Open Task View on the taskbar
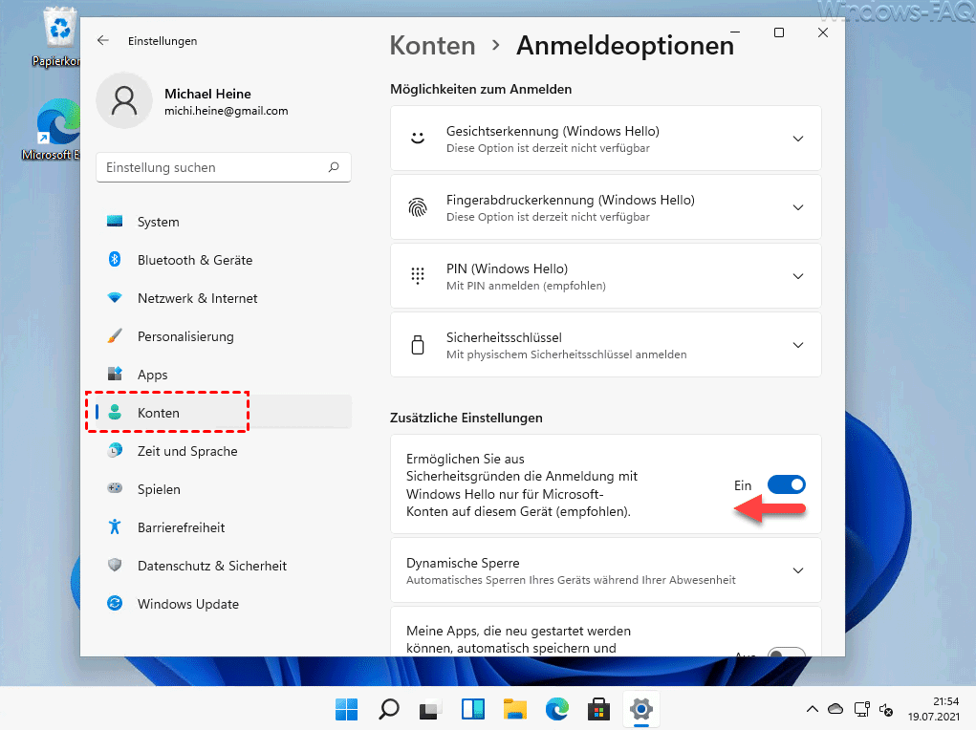Image resolution: width=976 pixels, height=730 pixels. tap(430, 709)
